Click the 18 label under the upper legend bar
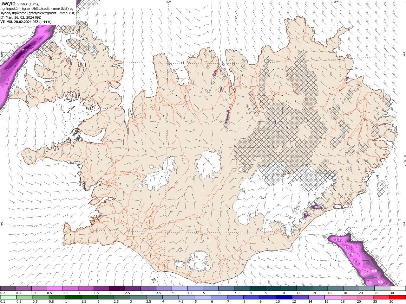This screenshot has width=406, height=304. pyautogui.click(x=345, y=293)
